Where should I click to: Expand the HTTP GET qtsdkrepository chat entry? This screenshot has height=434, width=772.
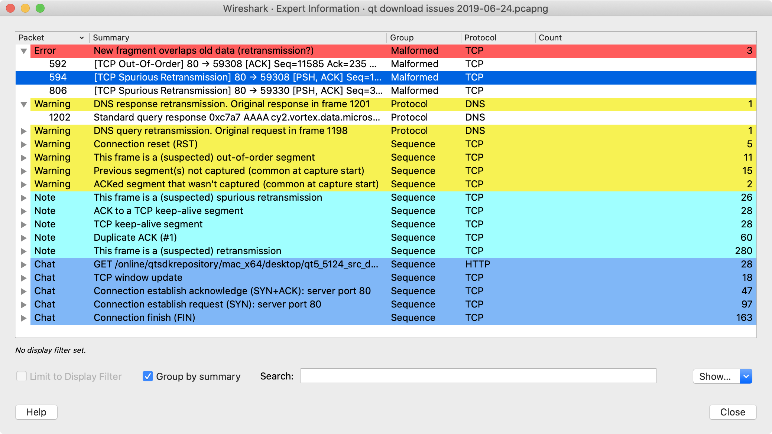coord(23,264)
